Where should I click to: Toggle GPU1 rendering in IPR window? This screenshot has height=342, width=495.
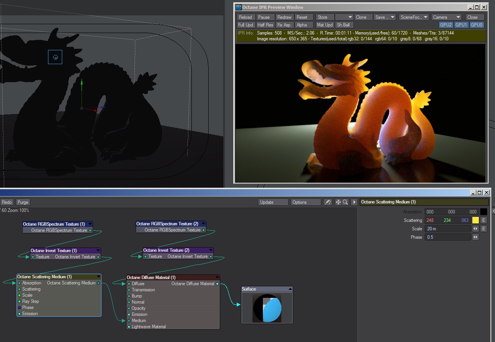[461, 25]
